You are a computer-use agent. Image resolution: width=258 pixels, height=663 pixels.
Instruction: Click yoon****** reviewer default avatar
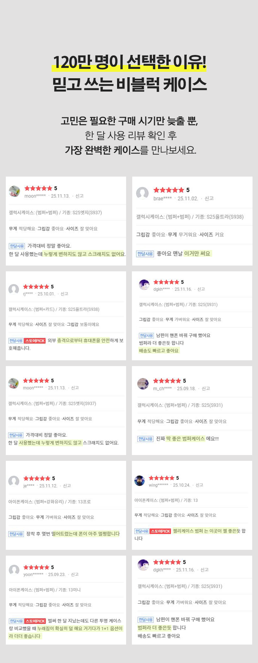point(14,570)
